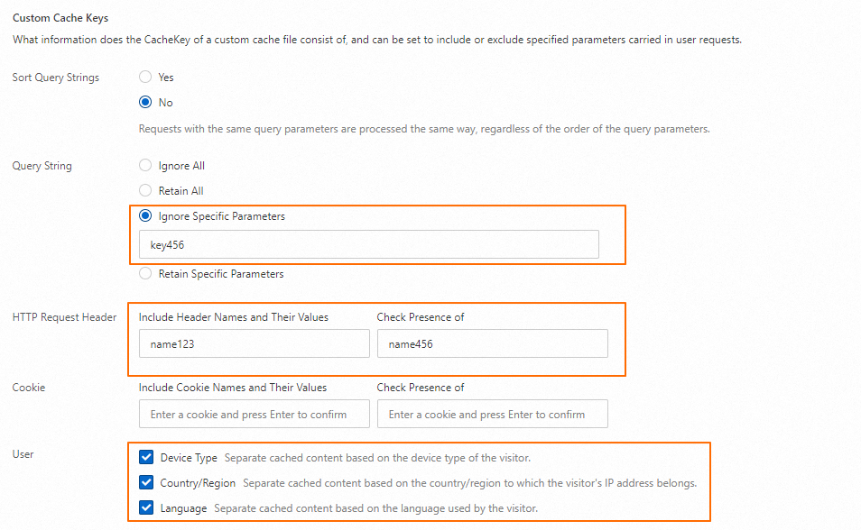Click the HTTP Request Header row label
The image size is (861, 530).
pyautogui.click(x=64, y=317)
